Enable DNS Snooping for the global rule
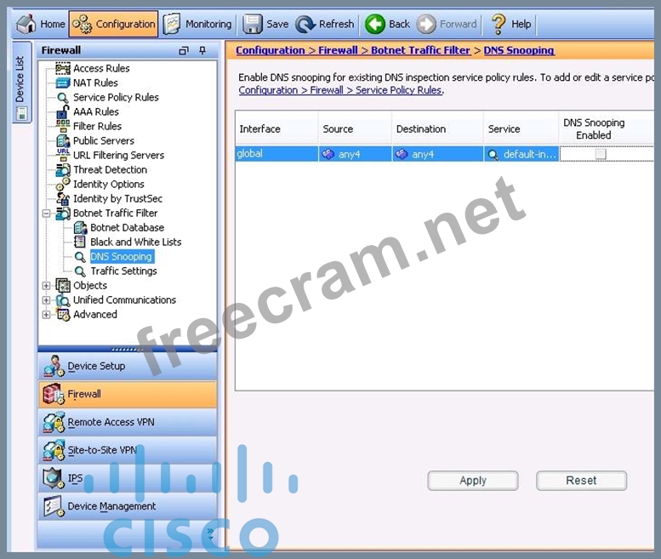This screenshot has width=661, height=559. (601, 154)
